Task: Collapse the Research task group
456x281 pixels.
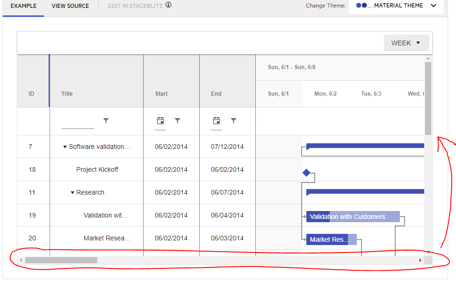Action: click(x=71, y=192)
